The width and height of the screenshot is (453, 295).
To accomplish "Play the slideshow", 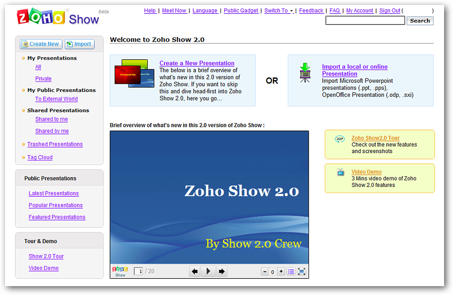I will coord(208,271).
